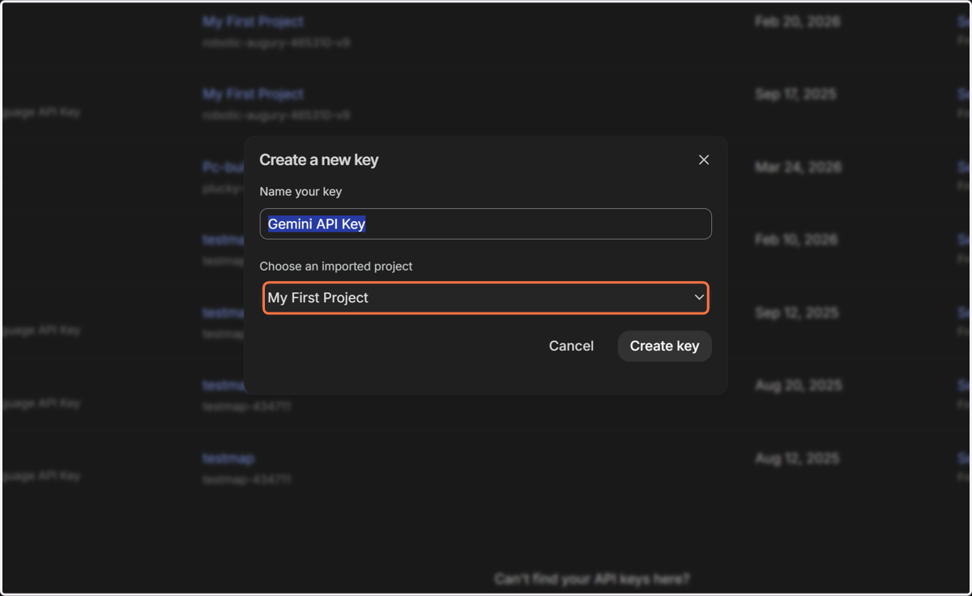
Task: Click the Feb 10, 2026 date cell
Action: click(797, 241)
